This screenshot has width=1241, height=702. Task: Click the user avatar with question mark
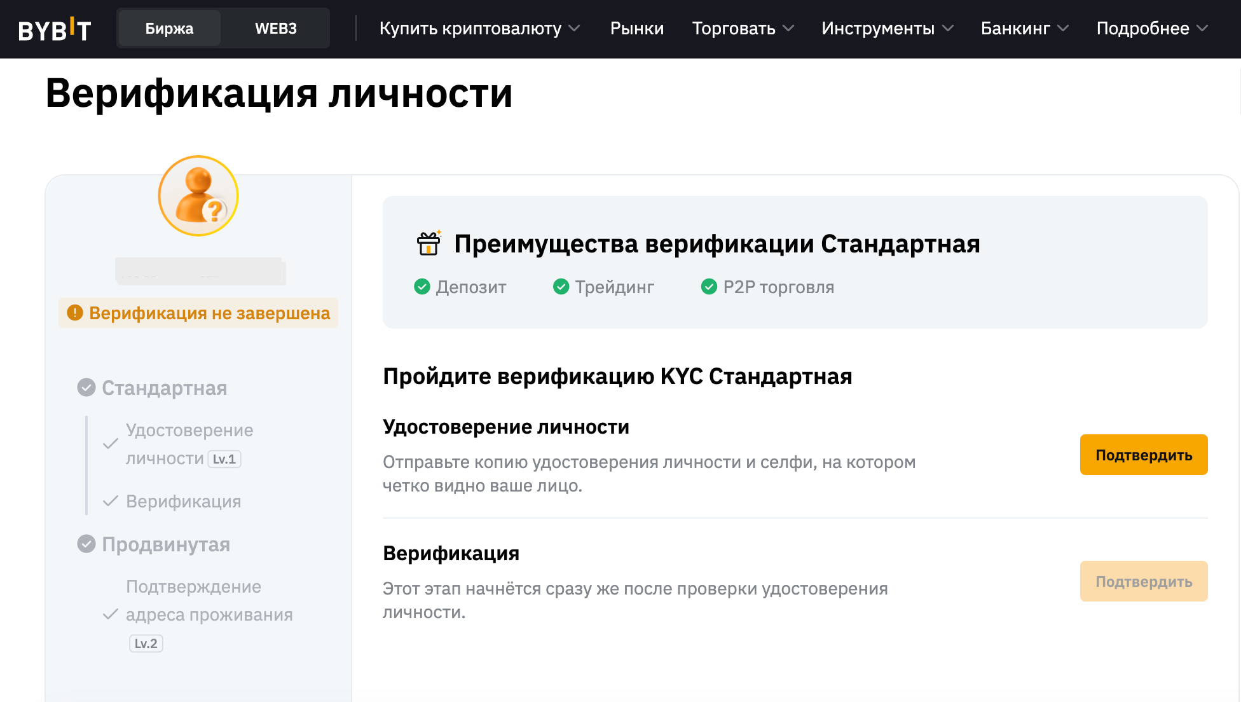pyautogui.click(x=198, y=196)
